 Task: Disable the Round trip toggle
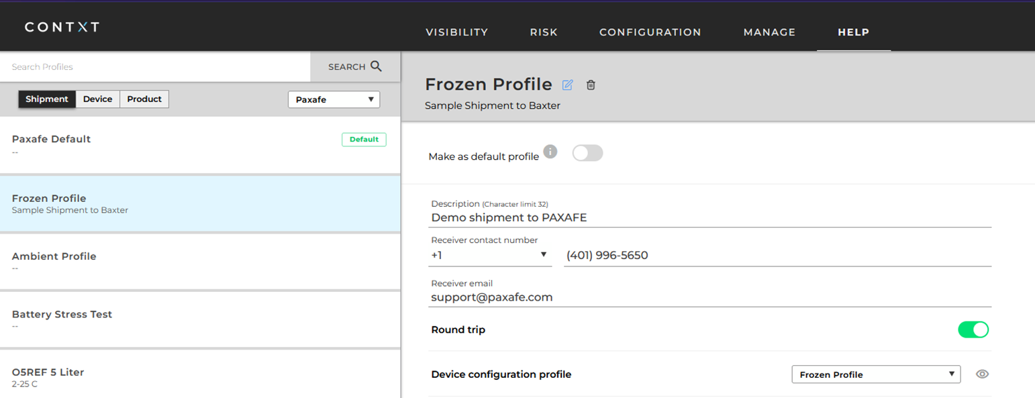tap(973, 330)
